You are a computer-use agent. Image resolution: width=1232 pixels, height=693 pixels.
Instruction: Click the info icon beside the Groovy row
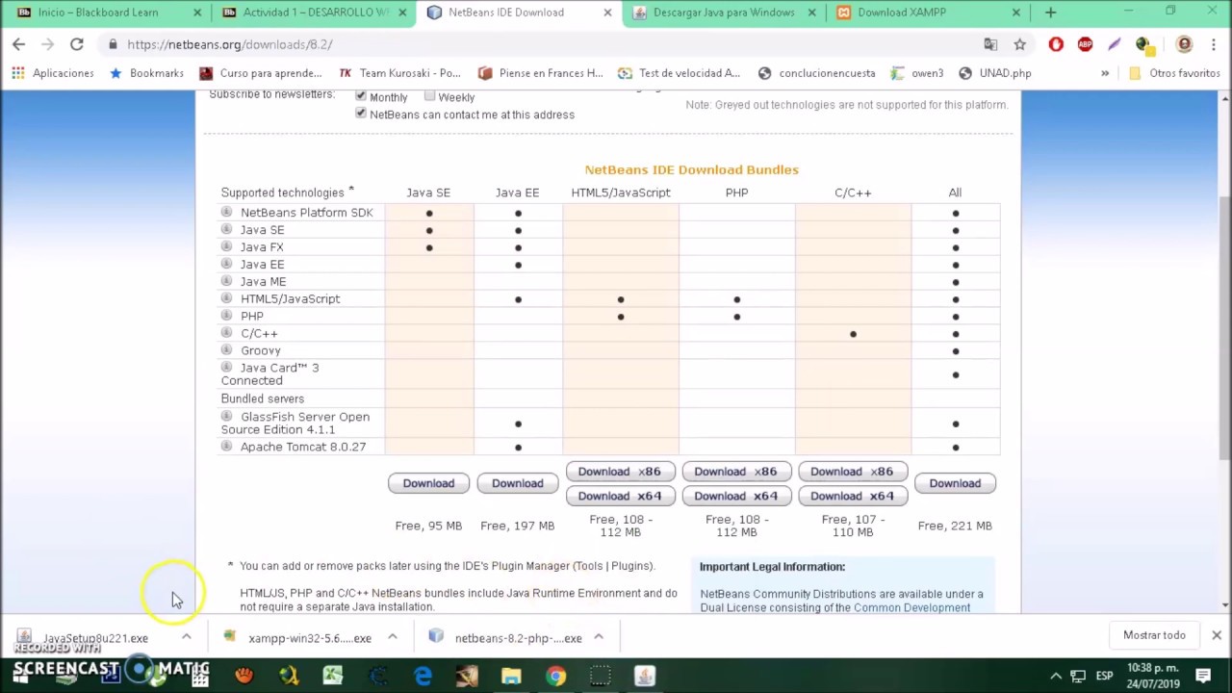point(227,349)
